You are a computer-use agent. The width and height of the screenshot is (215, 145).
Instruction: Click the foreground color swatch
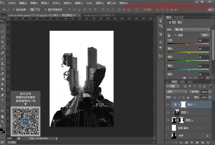[x=1, y=130]
